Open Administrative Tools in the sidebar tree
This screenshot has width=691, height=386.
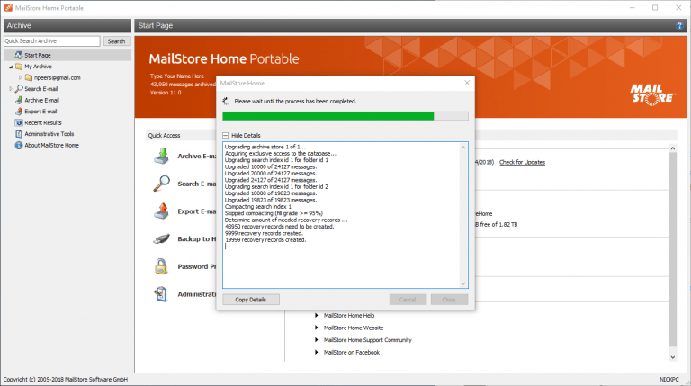pos(49,134)
